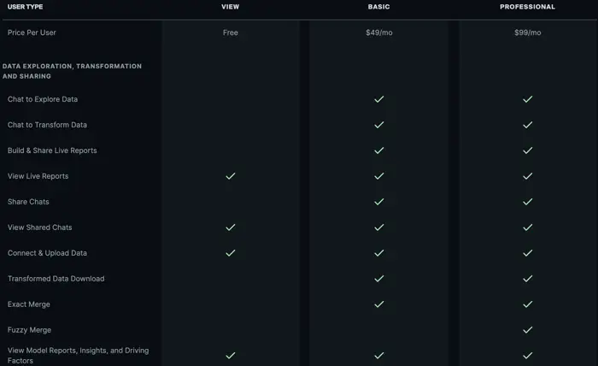598x366 pixels.
Task: Click the Fuzzy Merge feature label
Action: tap(30, 330)
